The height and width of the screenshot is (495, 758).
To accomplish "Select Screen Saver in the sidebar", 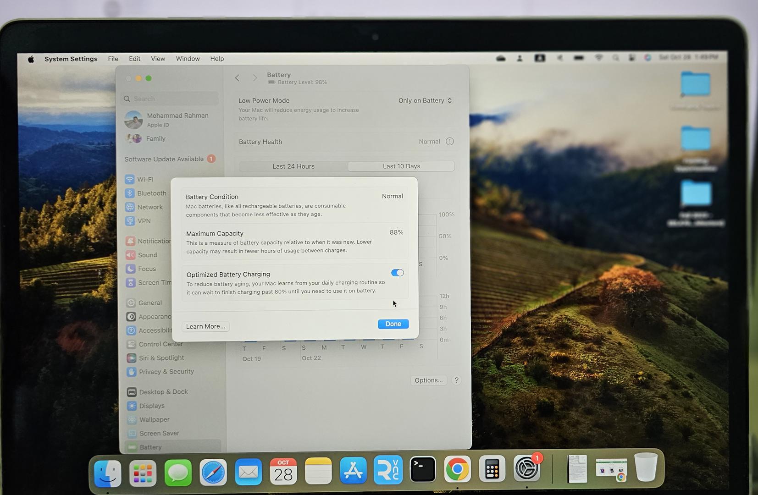I will pos(154,433).
